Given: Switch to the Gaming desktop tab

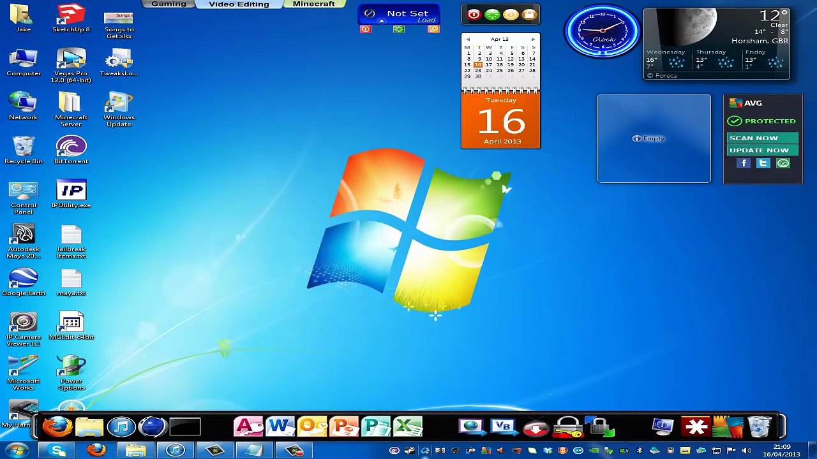Looking at the screenshot, I should coord(169,4).
